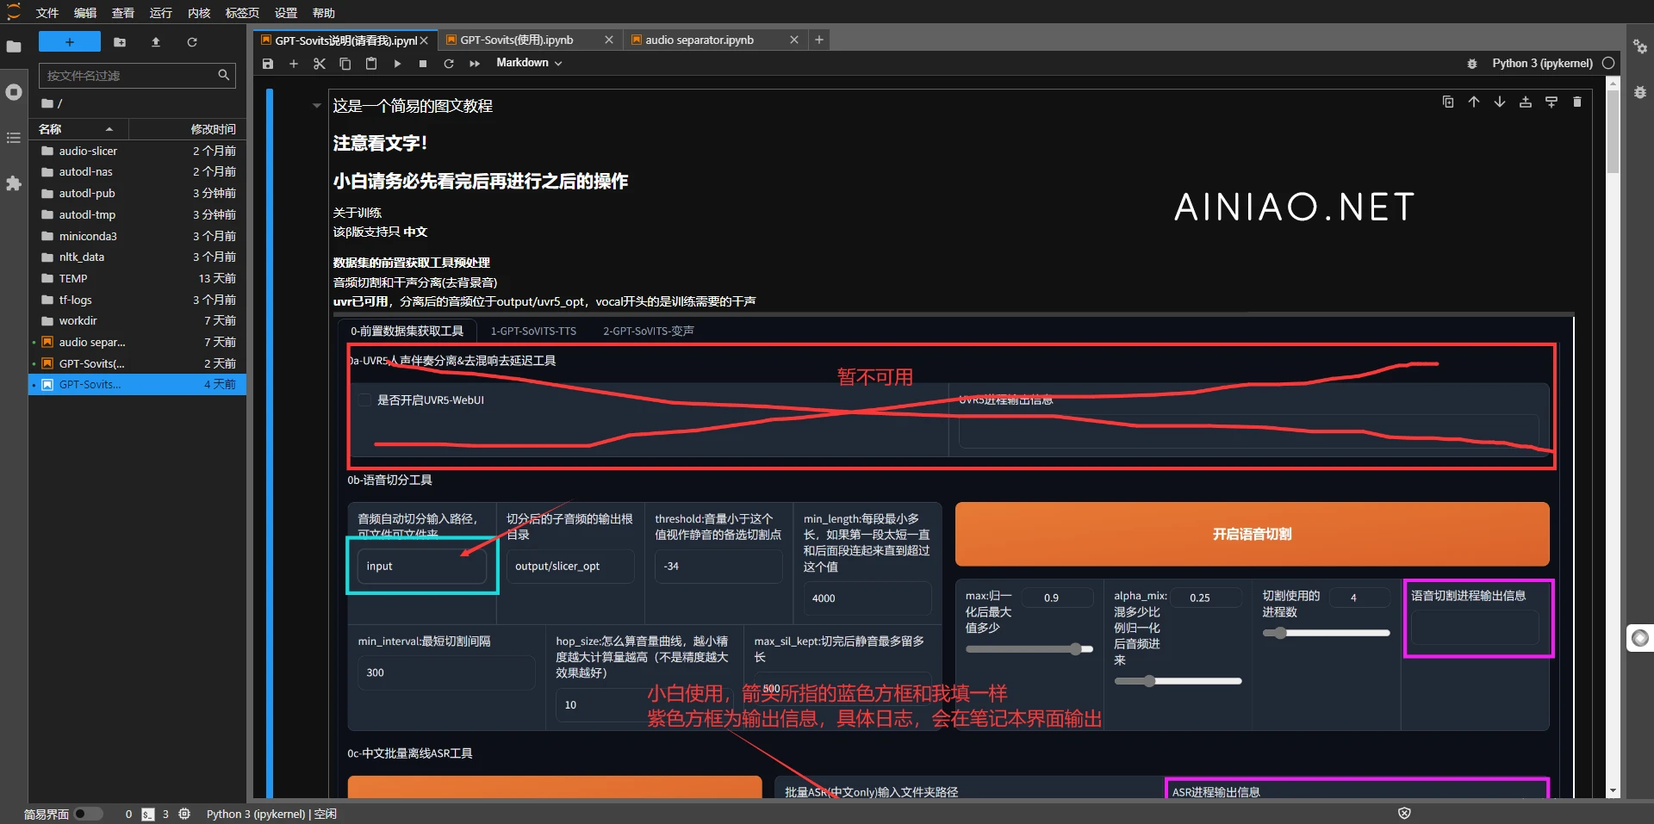Image resolution: width=1654 pixels, height=824 pixels.
Task: Restart kernel and run all cells
Action: point(475,64)
